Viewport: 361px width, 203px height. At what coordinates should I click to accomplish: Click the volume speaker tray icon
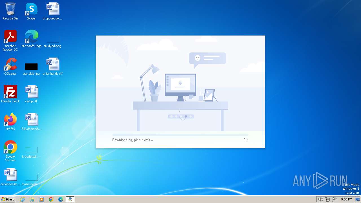point(320,199)
